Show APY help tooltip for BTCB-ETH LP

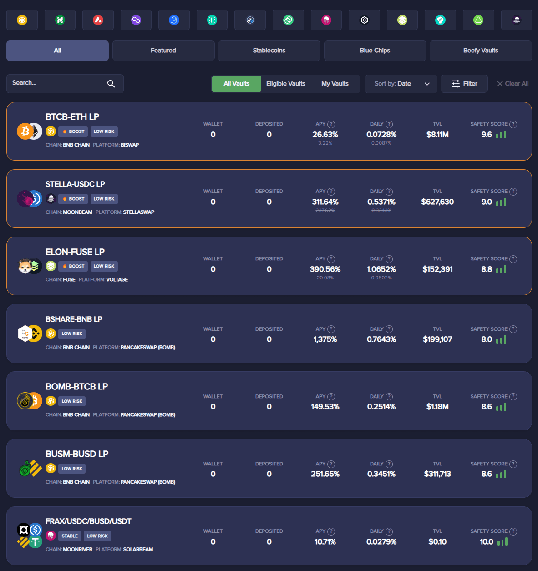[331, 124]
